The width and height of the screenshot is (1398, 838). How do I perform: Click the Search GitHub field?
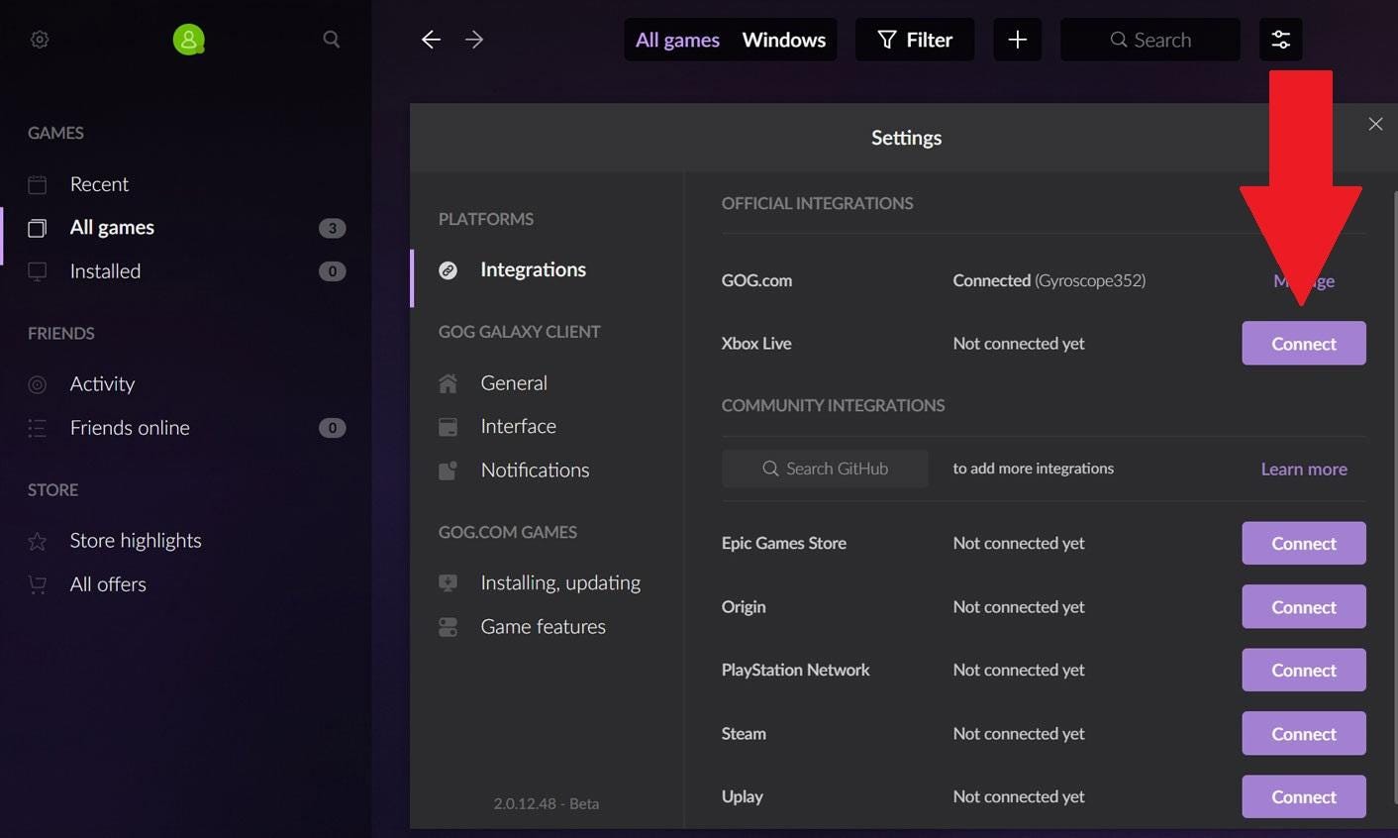click(x=825, y=469)
